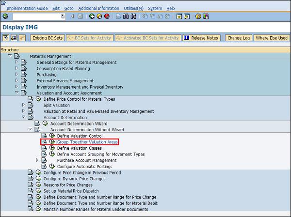Expand the Split Valuation node
291x217 pixels.
(23, 105)
